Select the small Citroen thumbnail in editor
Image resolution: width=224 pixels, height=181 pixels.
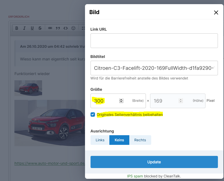tap(28, 88)
